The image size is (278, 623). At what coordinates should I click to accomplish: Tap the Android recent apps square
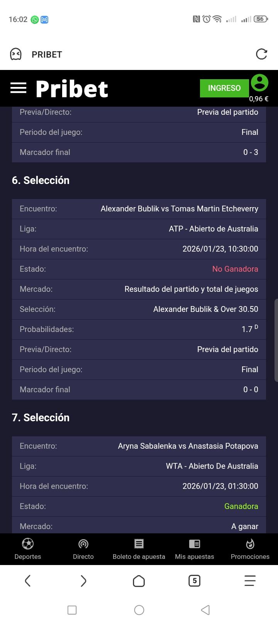pyautogui.click(x=72, y=610)
